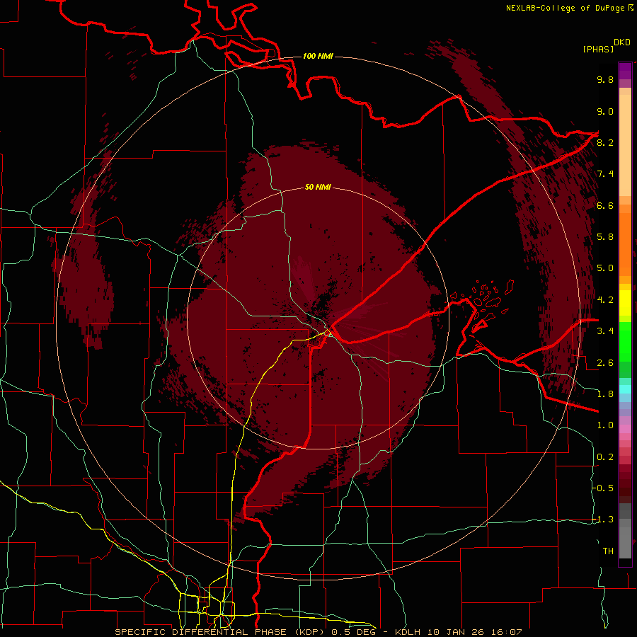Image resolution: width=637 pixels, height=637 pixels.
Task: Click the 8.2 value on the color scale
Action: [605, 142]
